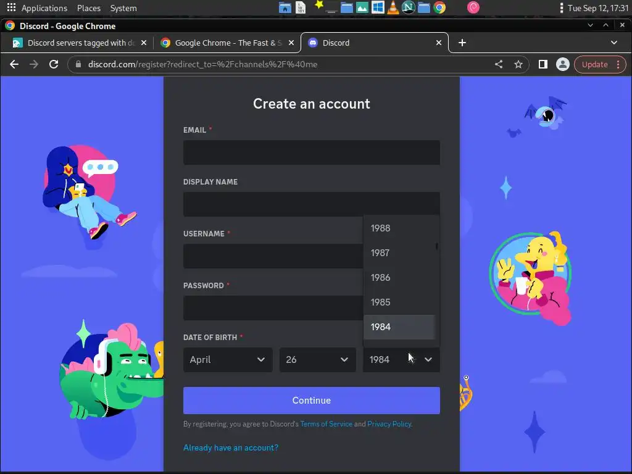
Task: Open the Places menu
Action: point(89,8)
